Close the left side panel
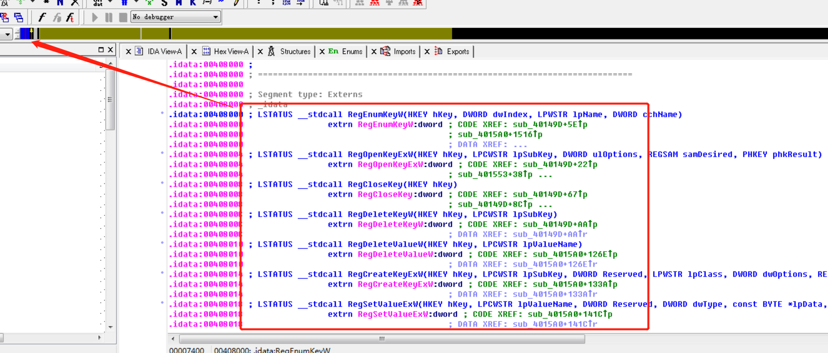The width and height of the screenshot is (828, 353). 110,49
